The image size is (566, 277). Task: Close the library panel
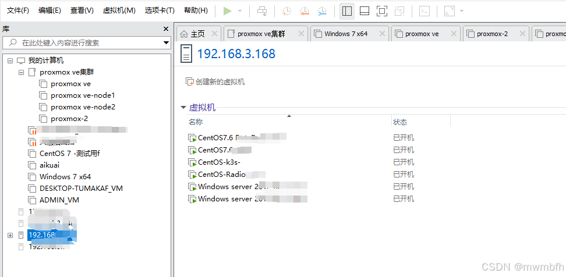(x=166, y=29)
